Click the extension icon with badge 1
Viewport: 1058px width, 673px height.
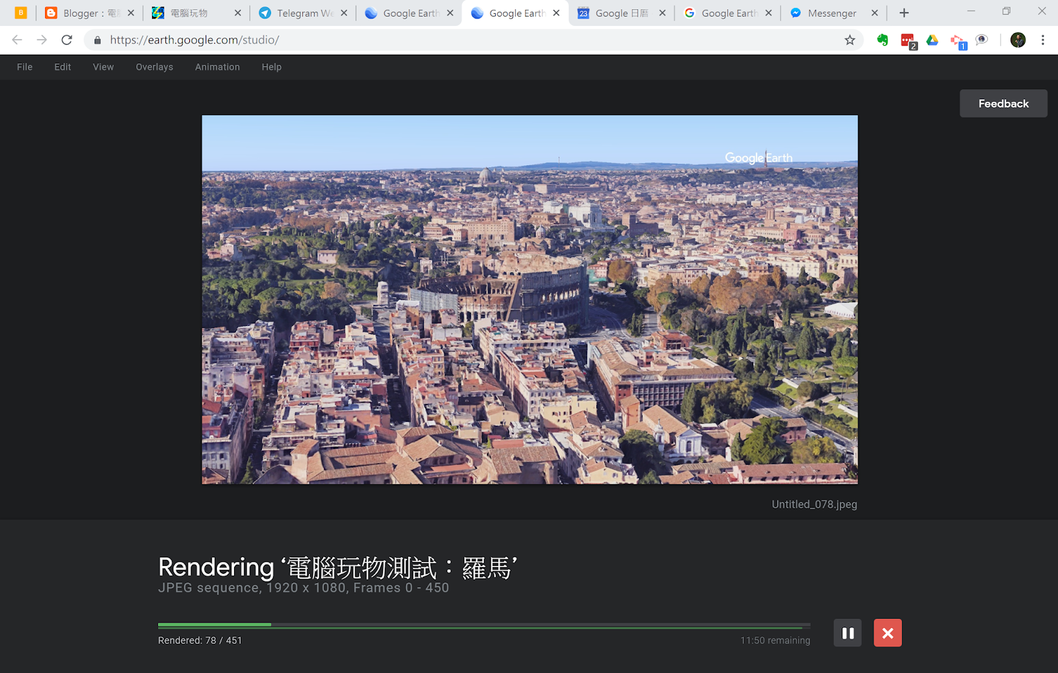[x=958, y=40]
